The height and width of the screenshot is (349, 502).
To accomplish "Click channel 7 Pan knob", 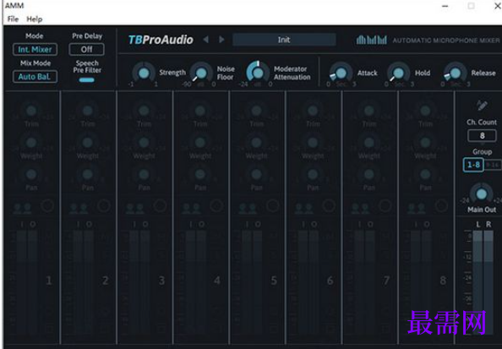I will (x=368, y=174).
